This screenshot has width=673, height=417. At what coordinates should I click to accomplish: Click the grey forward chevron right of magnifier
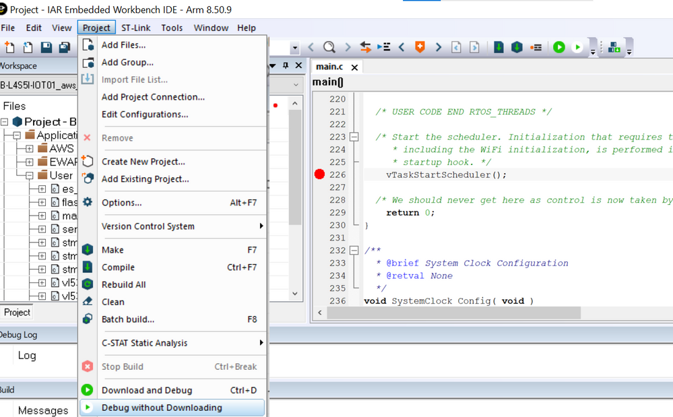[348, 46]
